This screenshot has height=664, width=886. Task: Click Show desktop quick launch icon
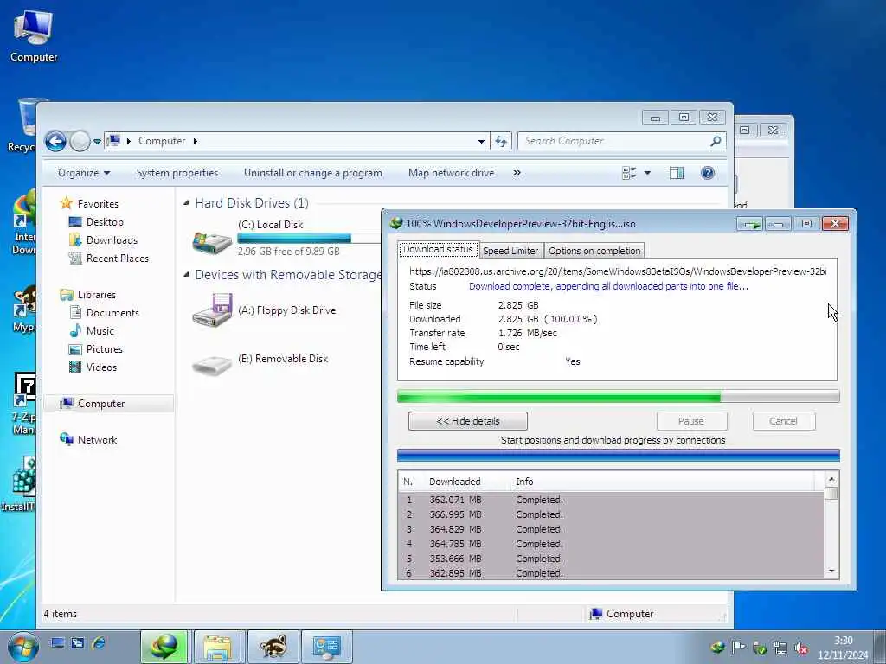click(x=57, y=642)
